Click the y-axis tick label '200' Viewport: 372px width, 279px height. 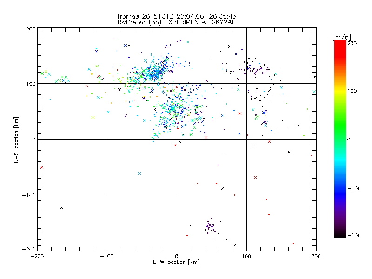click(31, 29)
